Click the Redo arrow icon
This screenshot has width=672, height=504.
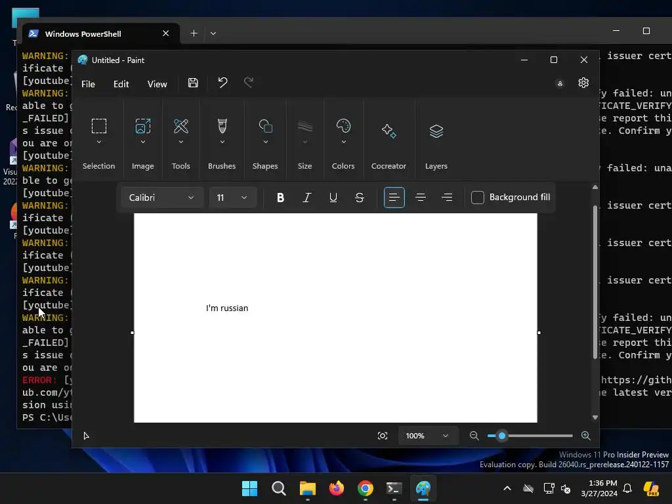(x=249, y=82)
